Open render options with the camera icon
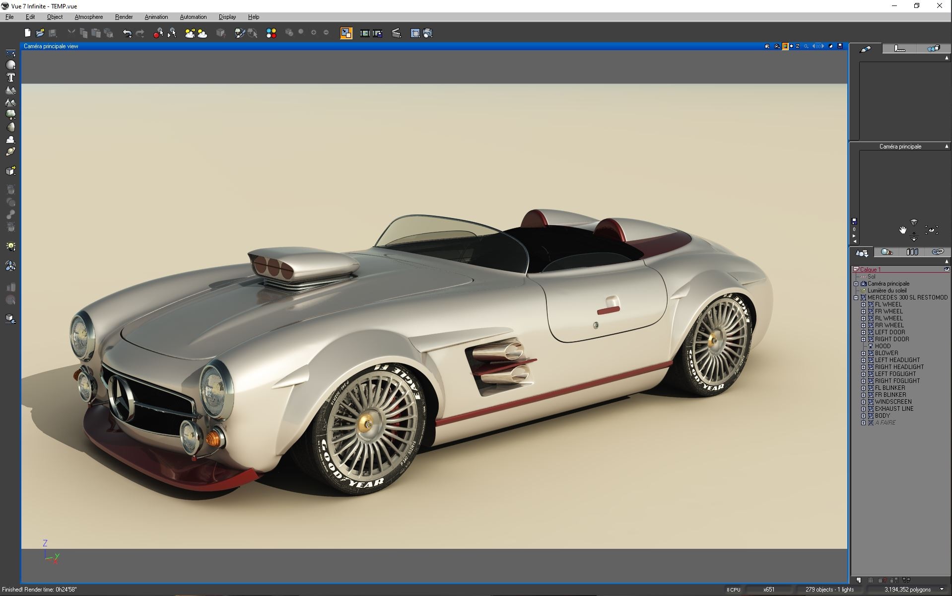This screenshot has width=952, height=596. coord(427,33)
